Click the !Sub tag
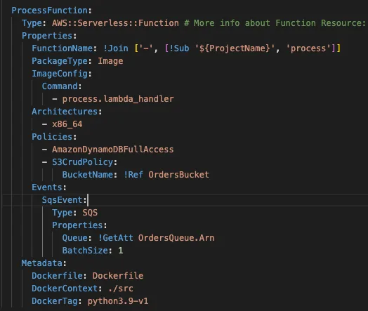 point(179,48)
